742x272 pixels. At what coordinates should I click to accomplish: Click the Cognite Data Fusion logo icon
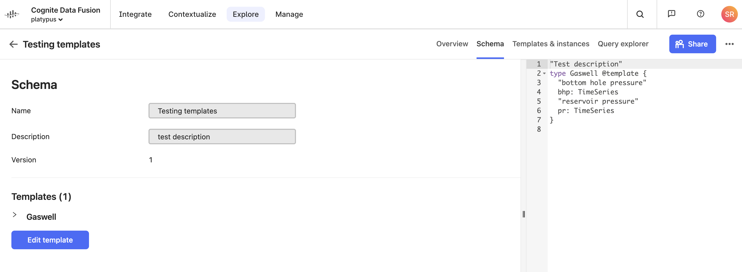point(12,14)
